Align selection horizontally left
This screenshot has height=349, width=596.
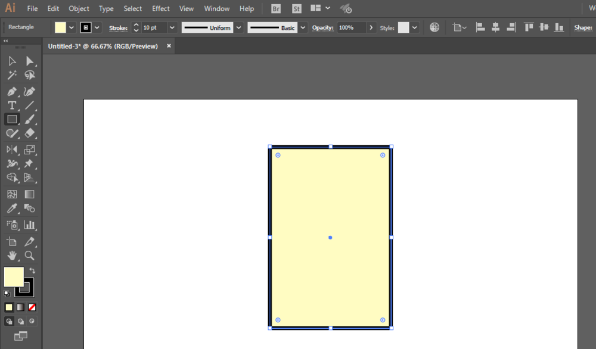(x=480, y=27)
